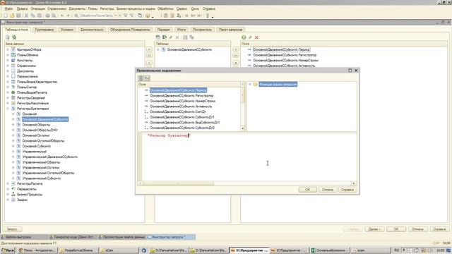452x254 pixels.
Task: Click the Cut scissors icon
Action: click(x=26, y=16)
